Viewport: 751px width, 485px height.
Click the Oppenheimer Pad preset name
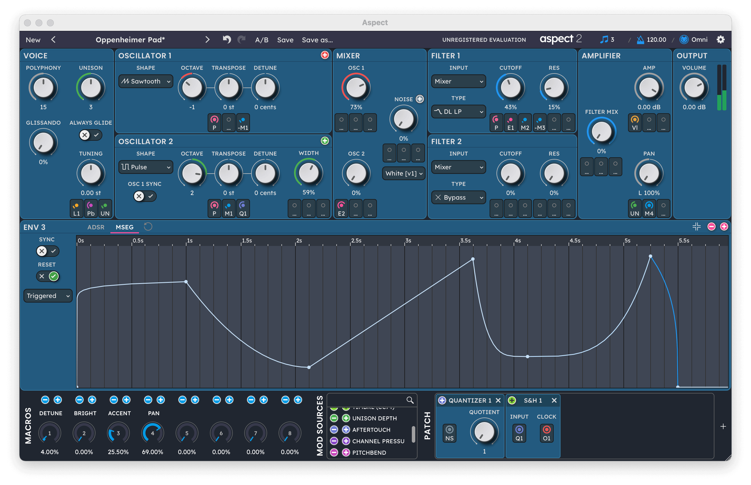130,40
